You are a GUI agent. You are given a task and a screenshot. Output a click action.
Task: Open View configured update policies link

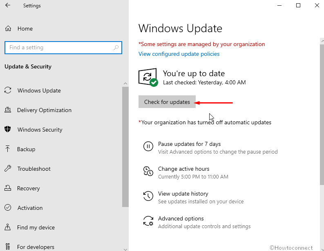click(179, 54)
